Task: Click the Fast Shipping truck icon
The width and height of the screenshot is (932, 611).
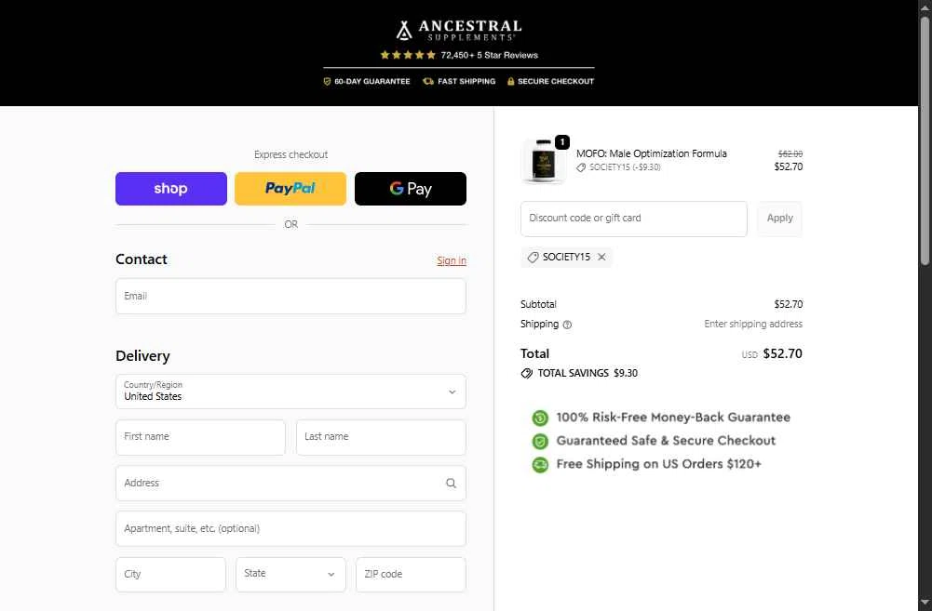Action: click(x=428, y=81)
